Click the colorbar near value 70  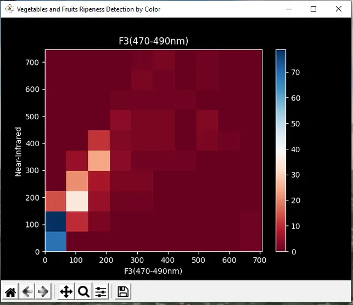tap(281, 73)
